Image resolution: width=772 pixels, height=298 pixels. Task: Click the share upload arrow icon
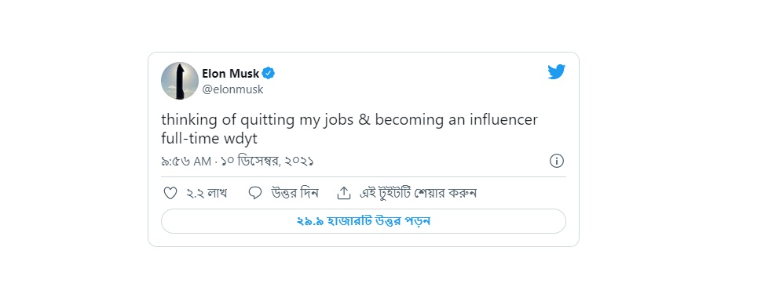pyautogui.click(x=343, y=193)
